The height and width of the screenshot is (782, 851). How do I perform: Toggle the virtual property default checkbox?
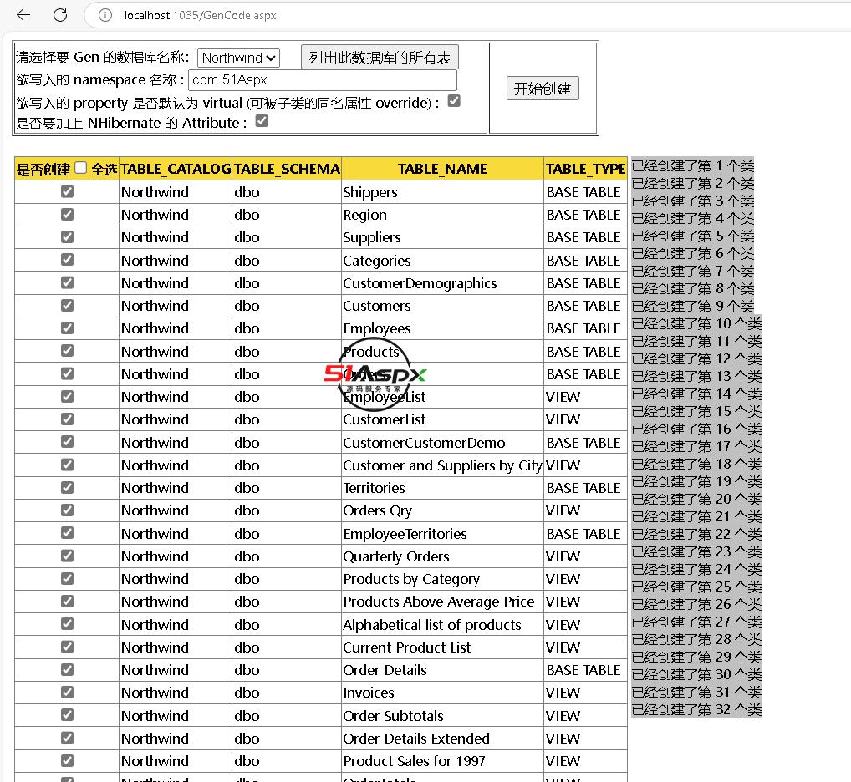pyautogui.click(x=454, y=101)
